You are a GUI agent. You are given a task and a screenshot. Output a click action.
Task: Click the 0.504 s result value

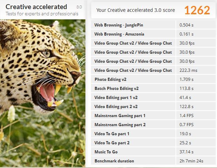(x=187, y=25)
